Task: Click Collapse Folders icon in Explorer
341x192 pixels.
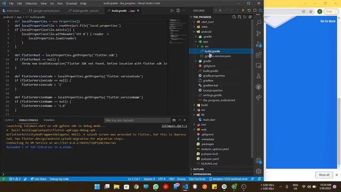Action: [250, 17]
